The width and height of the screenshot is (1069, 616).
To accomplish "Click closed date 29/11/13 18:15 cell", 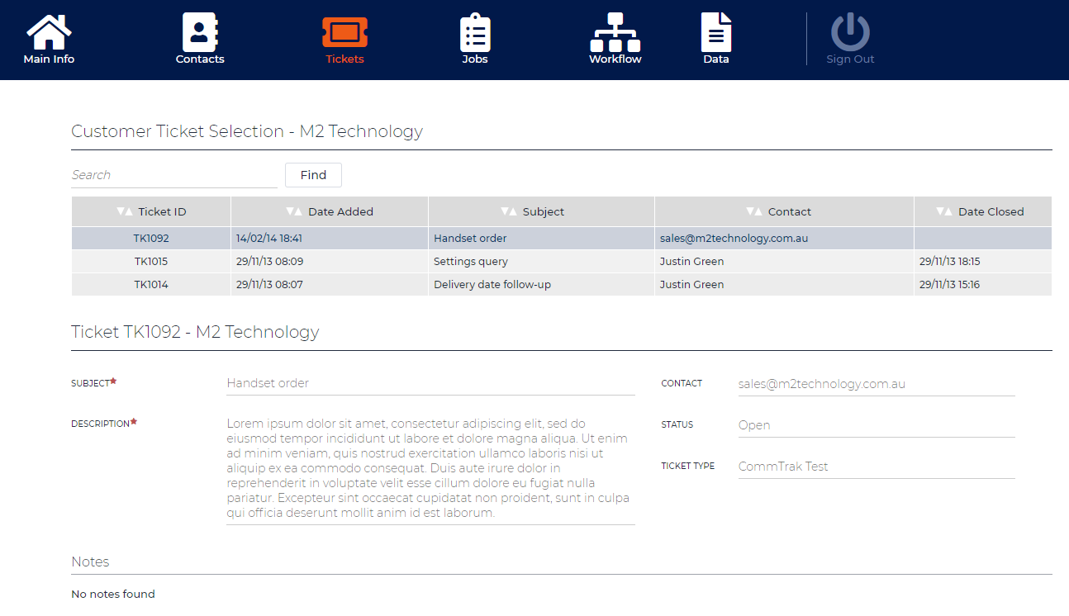I will pyautogui.click(x=983, y=261).
